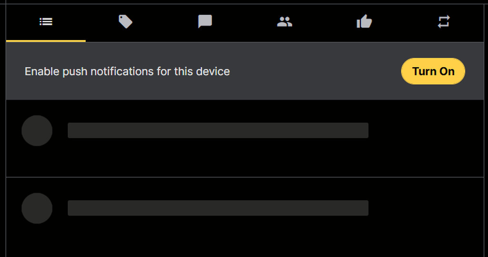Select the first loading avatar circle
The image size is (488, 257).
(37, 131)
